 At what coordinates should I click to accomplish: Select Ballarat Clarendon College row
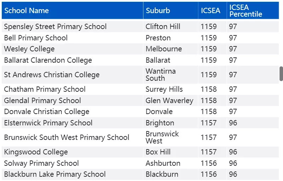click(140, 60)
